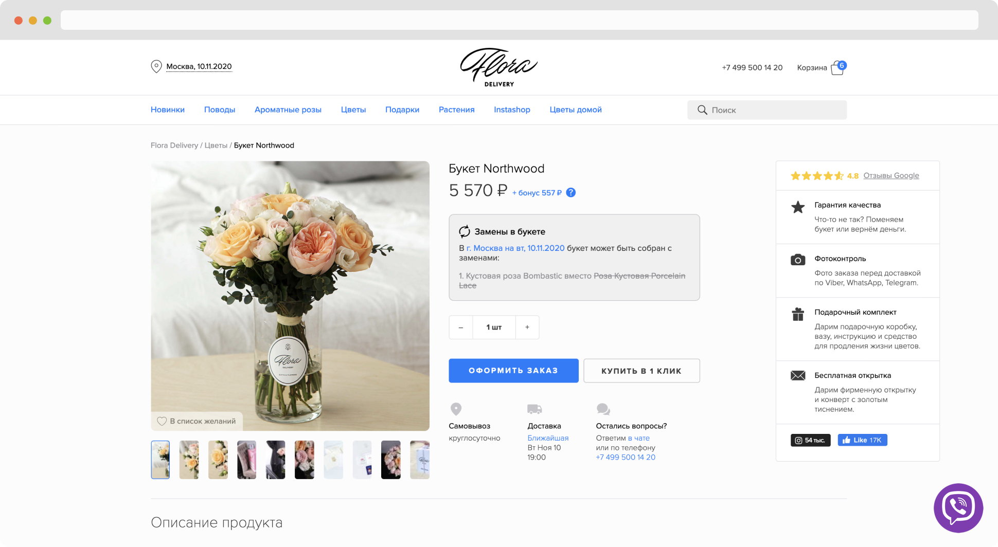The width and height of the screenshot is (998, 547).
Task: Decrease quantity with minus button
Action: (461, 327)
